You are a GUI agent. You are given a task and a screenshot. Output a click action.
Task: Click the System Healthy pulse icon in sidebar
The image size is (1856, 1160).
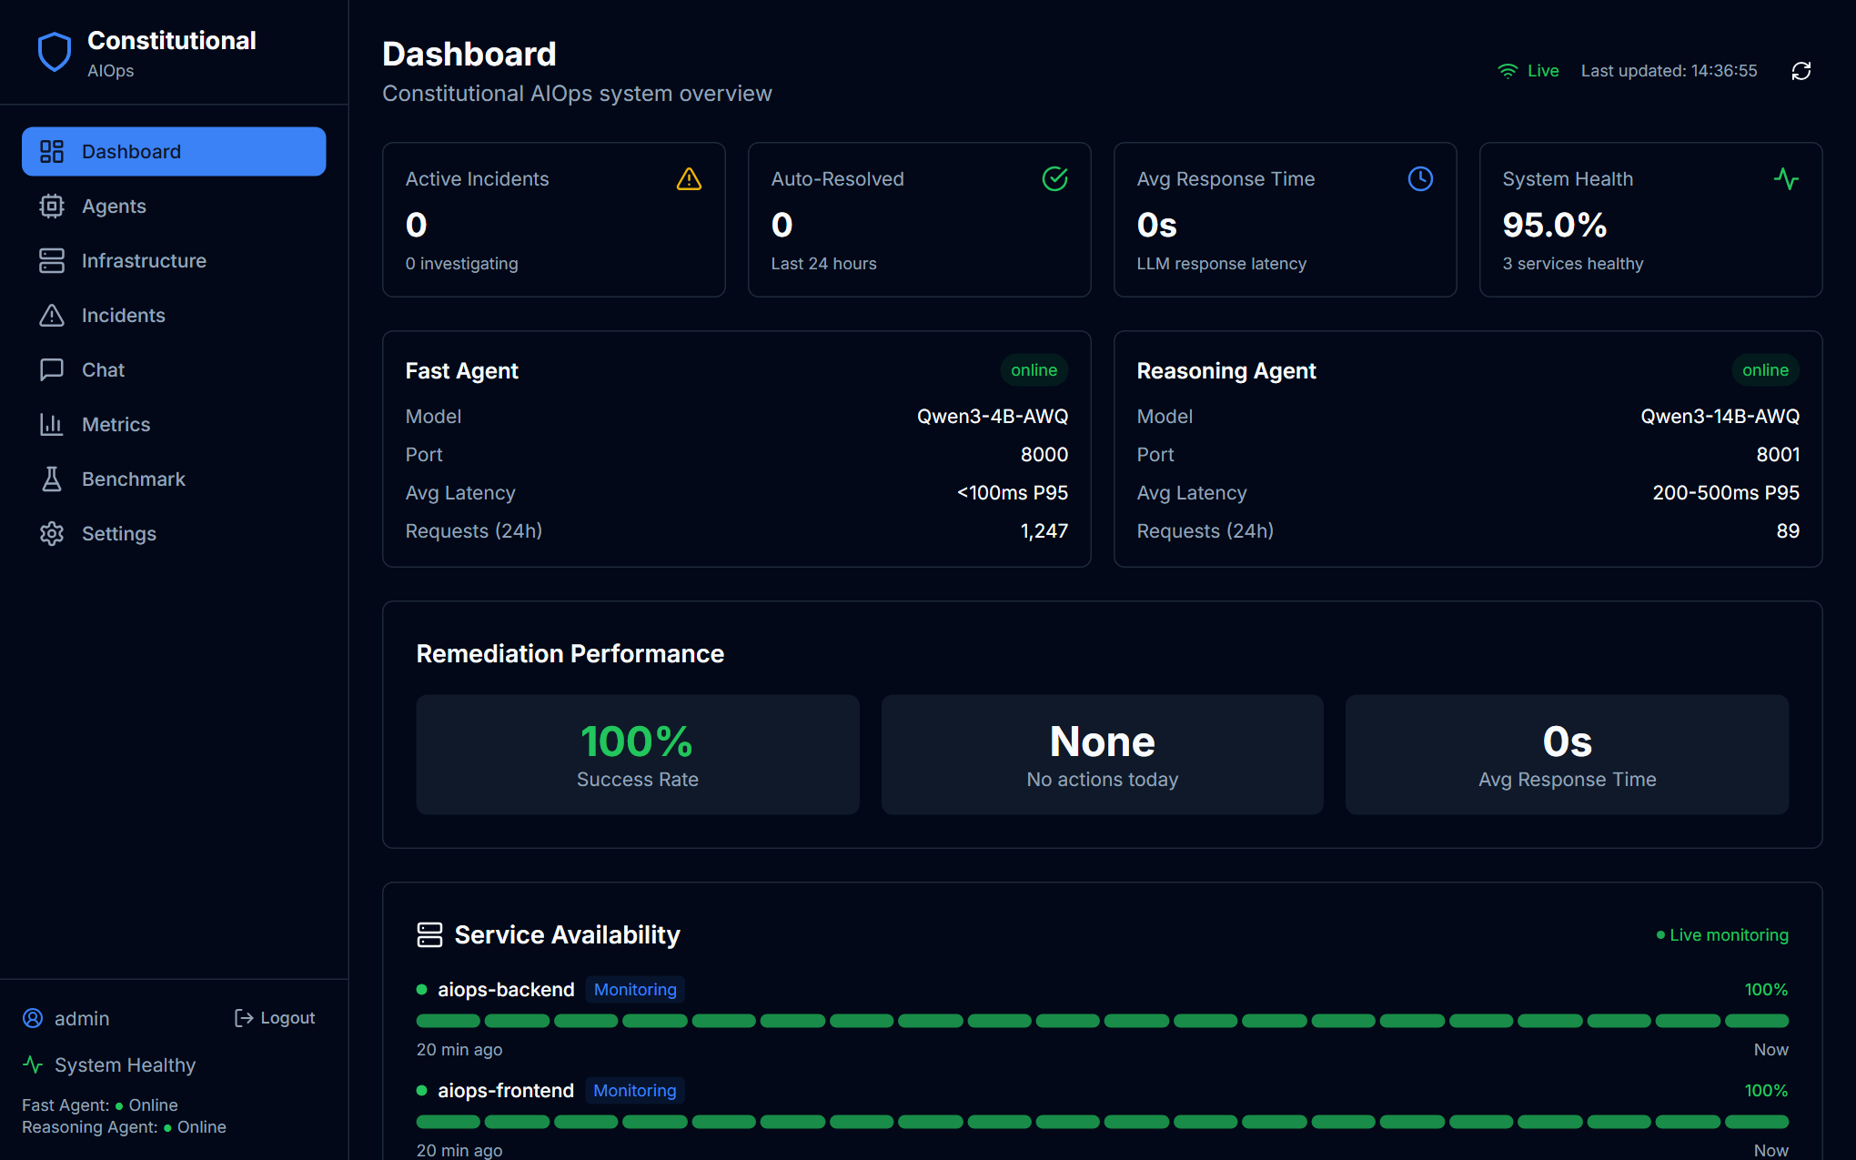(x=33, y=1064)
